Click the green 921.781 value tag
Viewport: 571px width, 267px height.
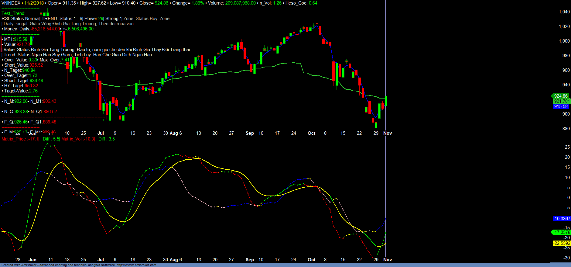(562, 101)
